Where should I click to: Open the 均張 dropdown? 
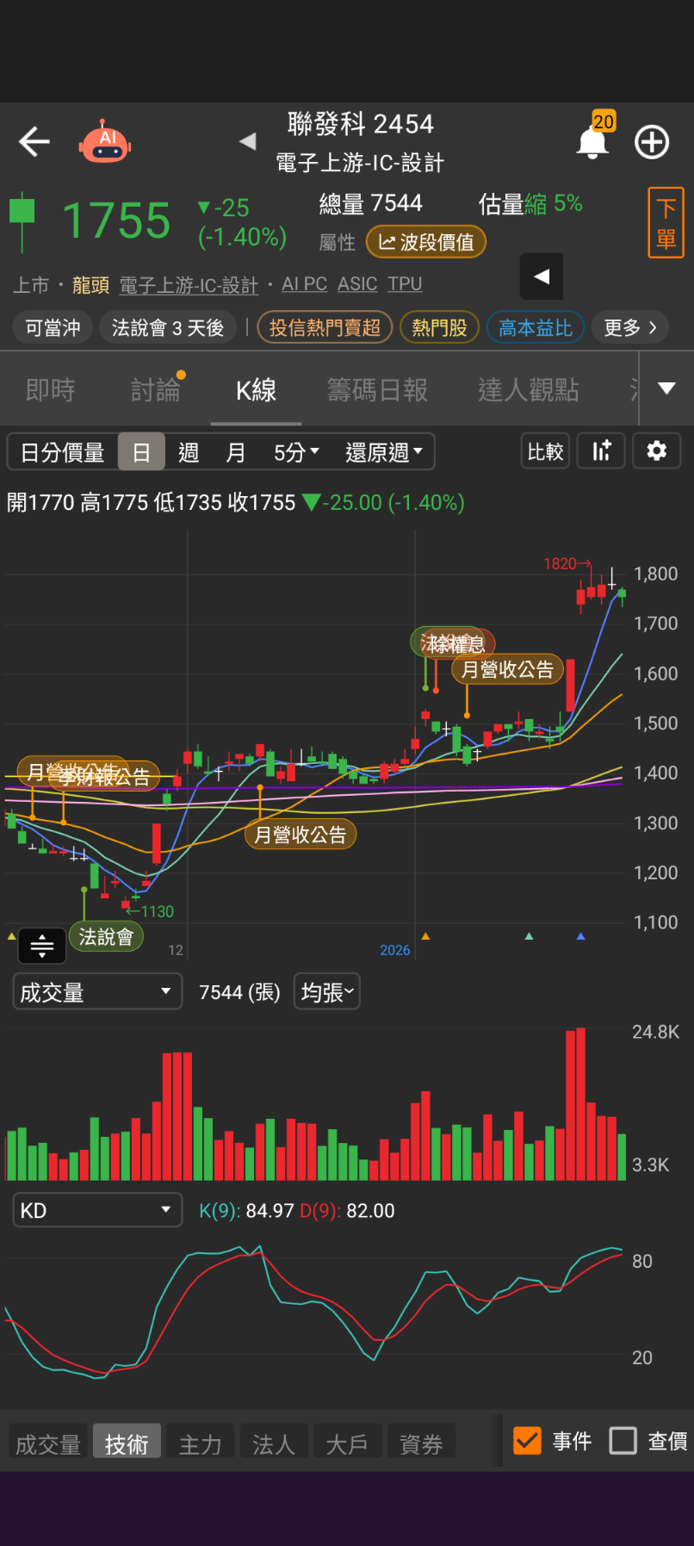327,991
